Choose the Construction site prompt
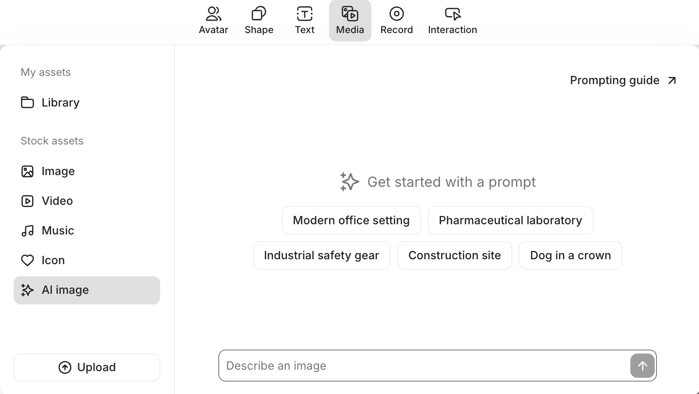This screenshot has height=394, width=699. (455, 255)
